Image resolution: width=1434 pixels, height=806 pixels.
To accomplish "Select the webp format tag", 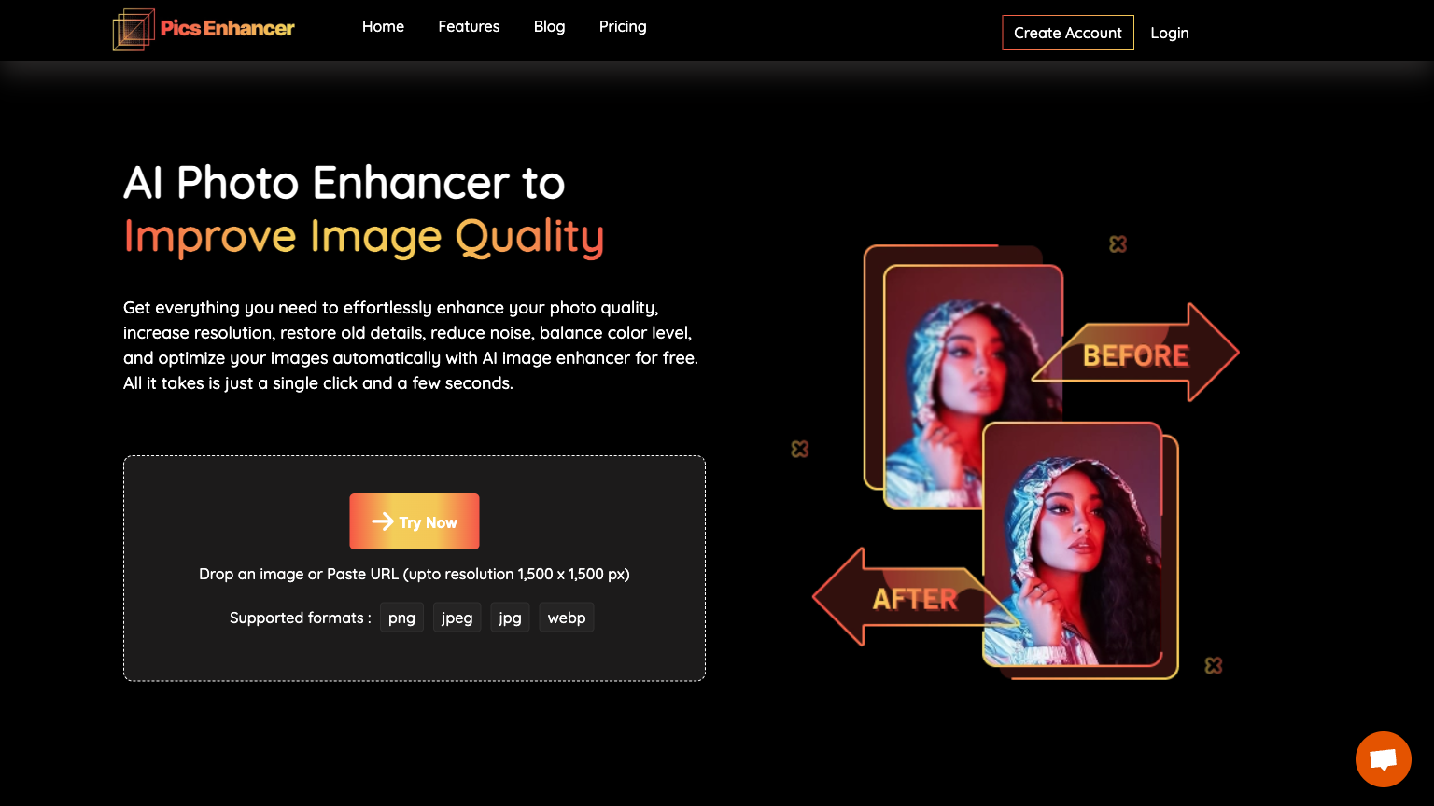I will point(566,617).
